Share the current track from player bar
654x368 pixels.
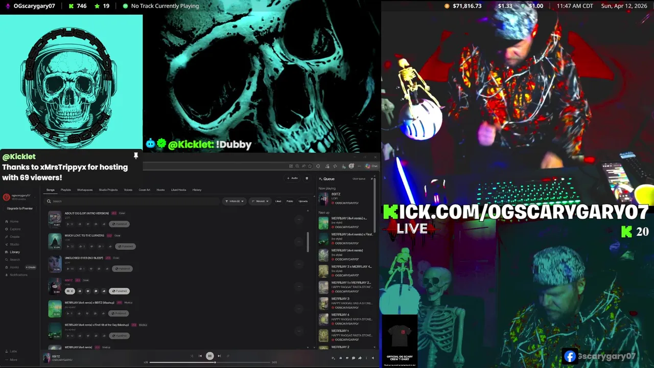tap(360, 358)
